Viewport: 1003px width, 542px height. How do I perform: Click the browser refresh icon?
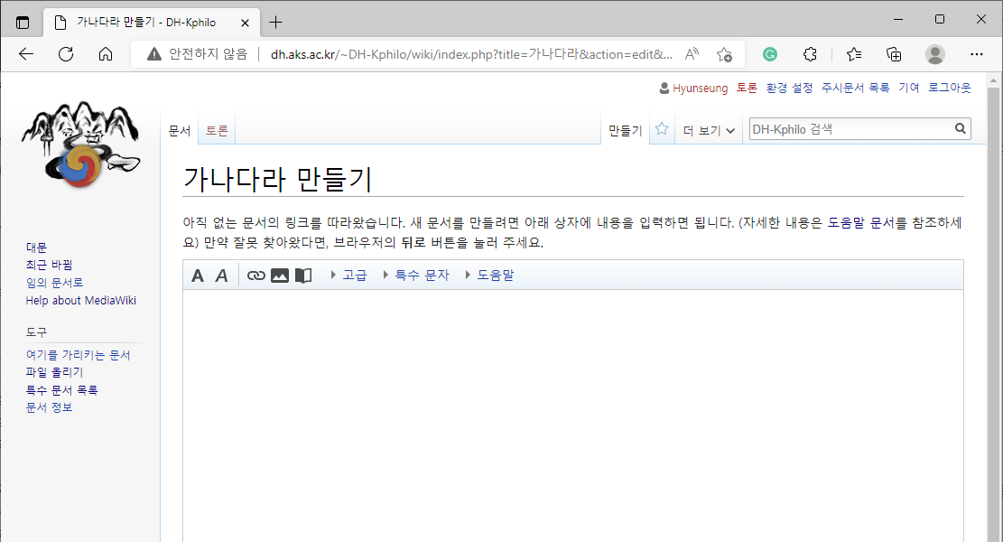66,54
